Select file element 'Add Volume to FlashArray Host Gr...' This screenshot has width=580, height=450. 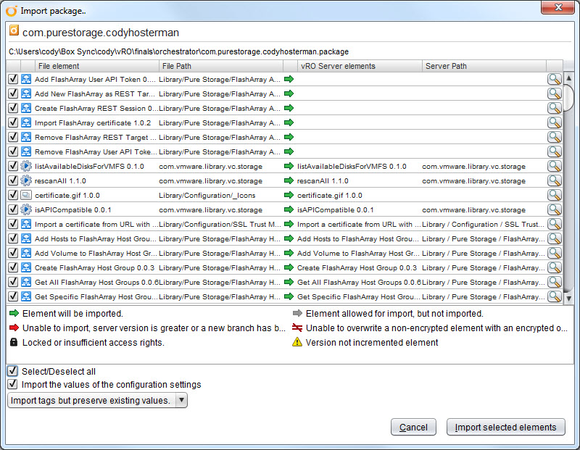point(96,254)
